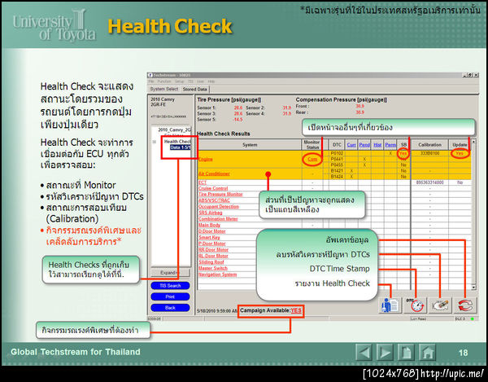
Task: Open the ECT system link
Action: pyautogui.click(x=203, y=182)
